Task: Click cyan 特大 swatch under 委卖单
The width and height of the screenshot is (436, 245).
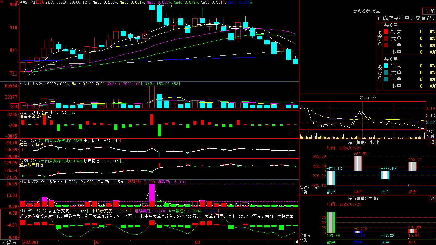Action: click(x=386, y=66)
